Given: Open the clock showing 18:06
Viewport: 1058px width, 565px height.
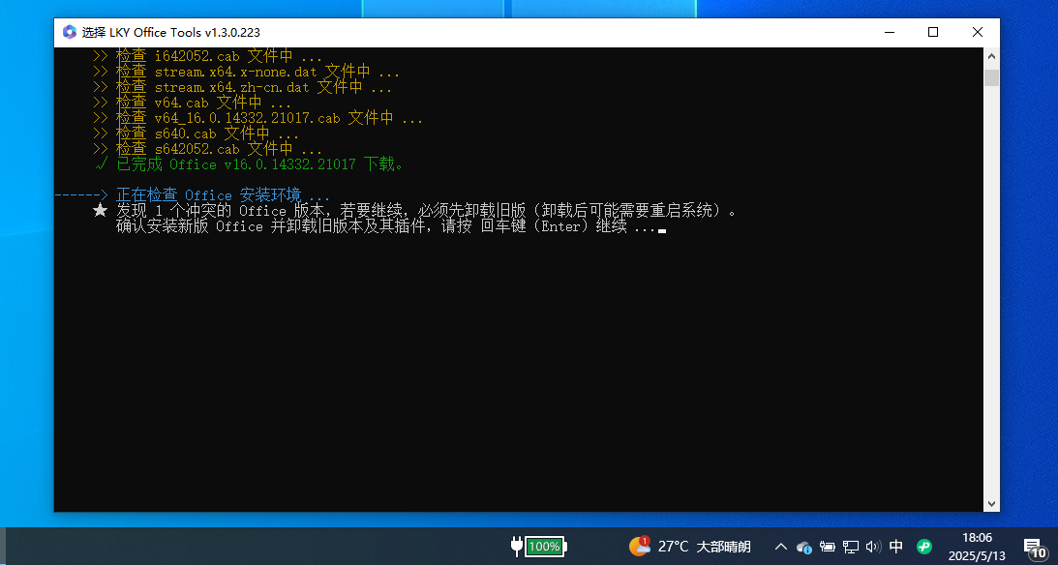Looking at the screenshot, I should [977, 537].
